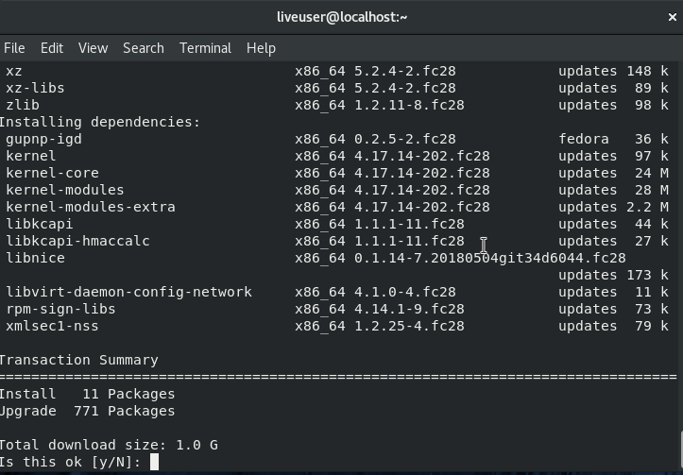Click the '24 M' size for kernel-core

(x=652, y=173)
